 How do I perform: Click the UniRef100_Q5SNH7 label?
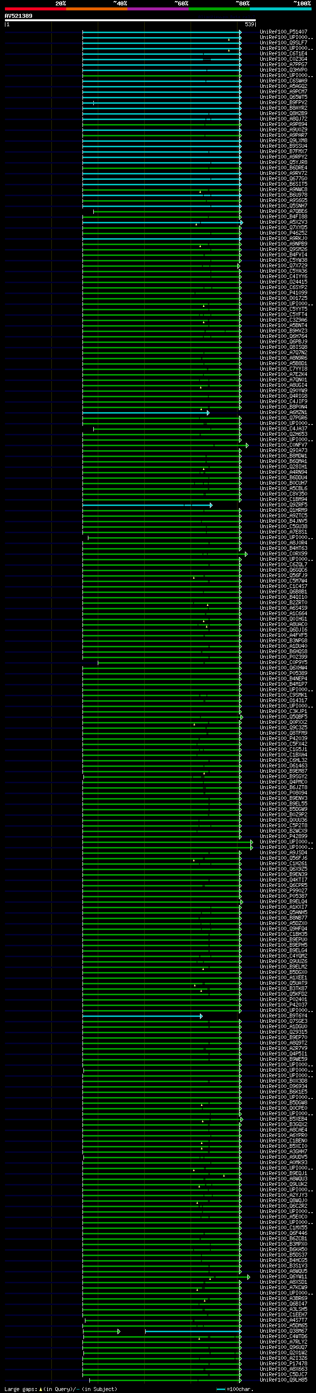(x=283, y=206)
